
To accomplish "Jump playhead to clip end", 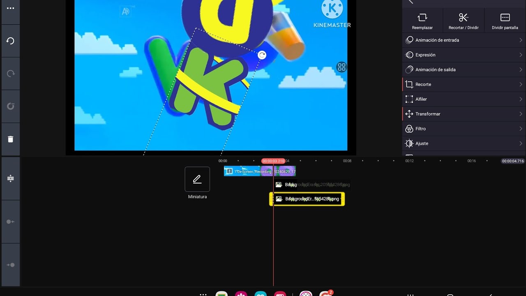I will click(10, 265).
